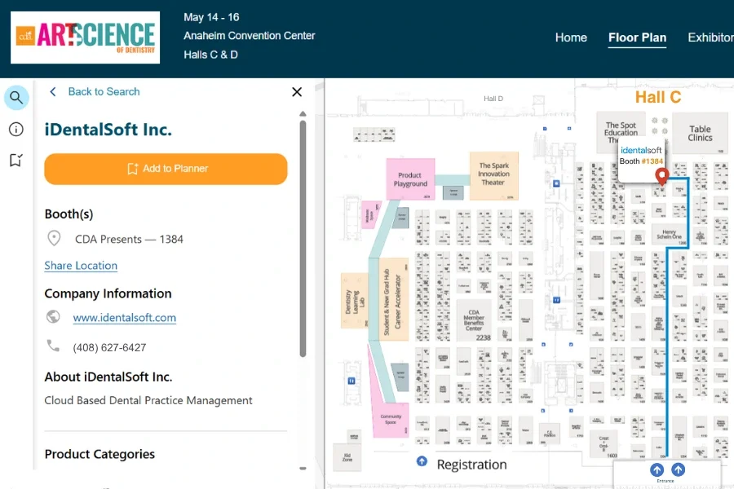
Task: Click the Art Science of Dentistry logo
Action: (85, 37)
